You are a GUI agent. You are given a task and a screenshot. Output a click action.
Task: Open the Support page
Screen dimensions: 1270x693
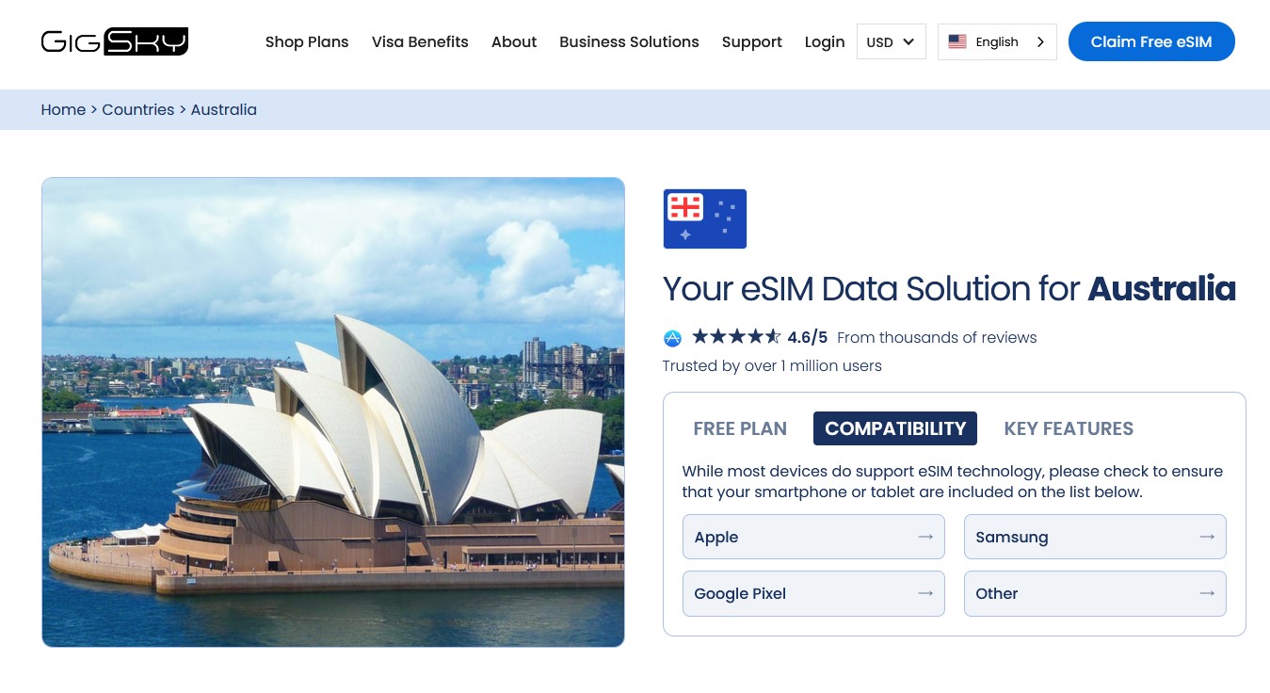(752, 41)
